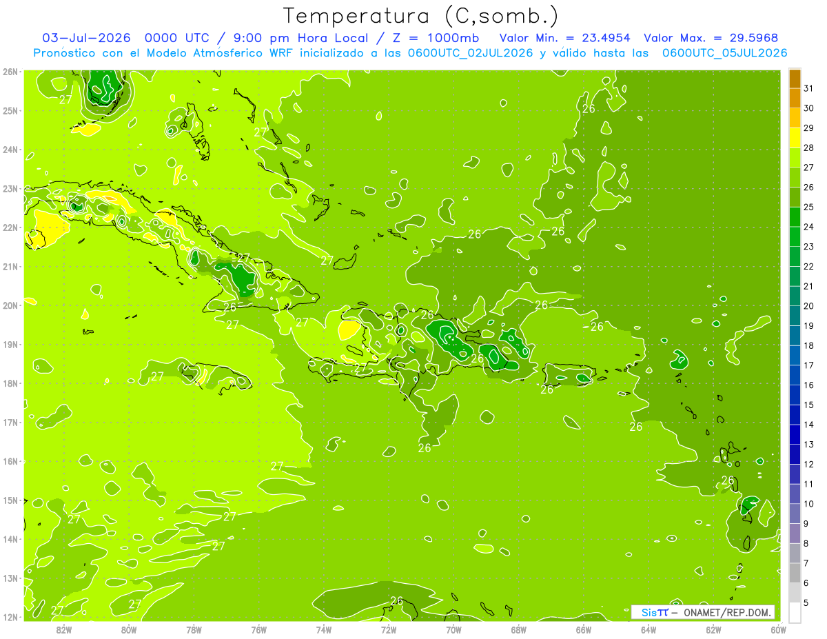The height and width of the screenshot is (639, 827).
Task: Click the "0000 UTC" time label
Action: (x=178, y=38)
